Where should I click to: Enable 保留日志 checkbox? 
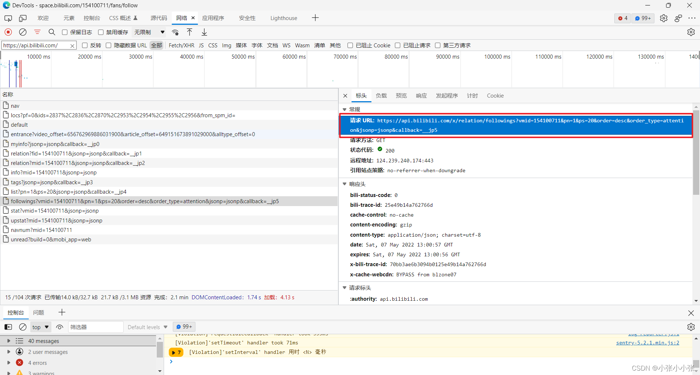pyautogui.click(x=65, y=32)
